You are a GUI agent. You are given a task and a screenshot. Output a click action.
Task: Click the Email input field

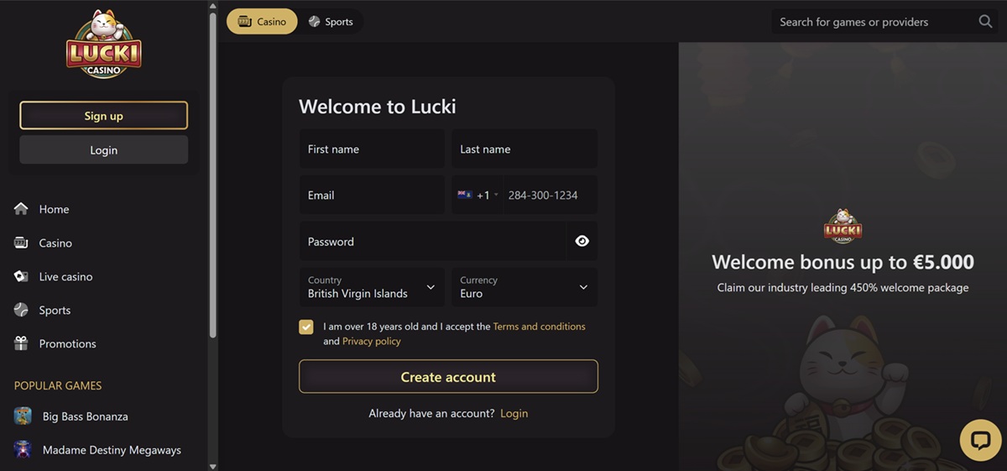372,195
